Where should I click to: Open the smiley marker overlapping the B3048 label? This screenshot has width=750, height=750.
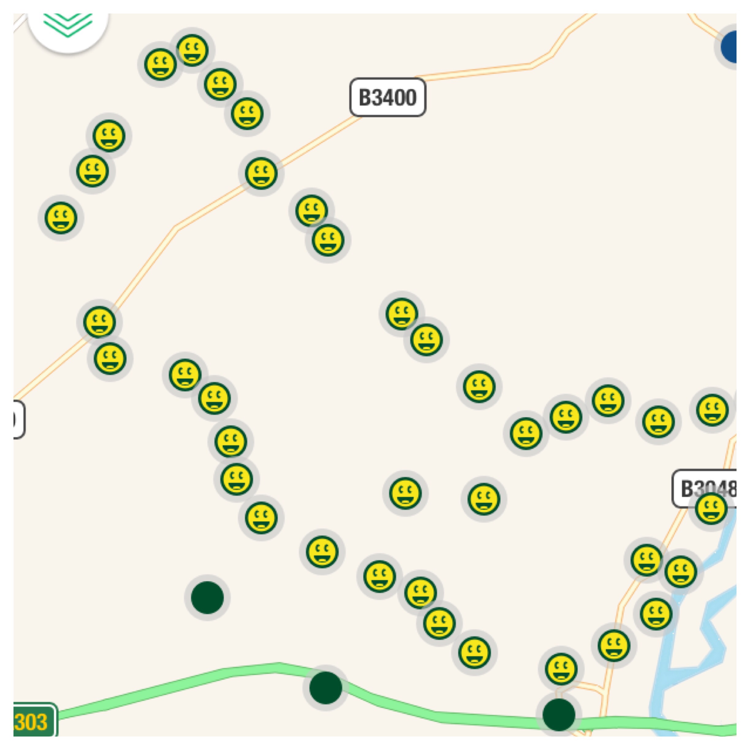(711, 509)
